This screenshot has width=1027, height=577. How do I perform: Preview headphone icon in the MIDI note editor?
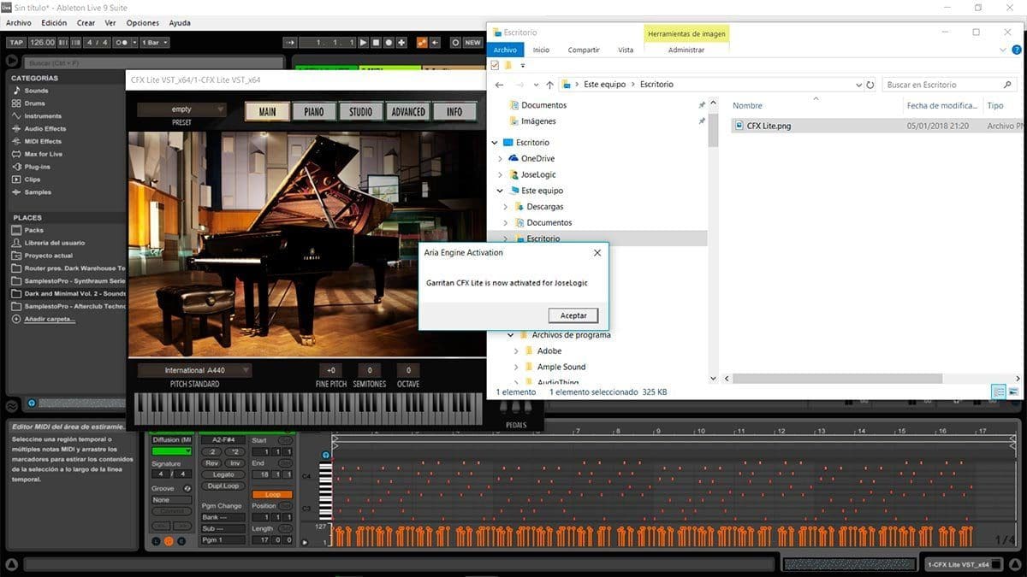click(326, 456)
